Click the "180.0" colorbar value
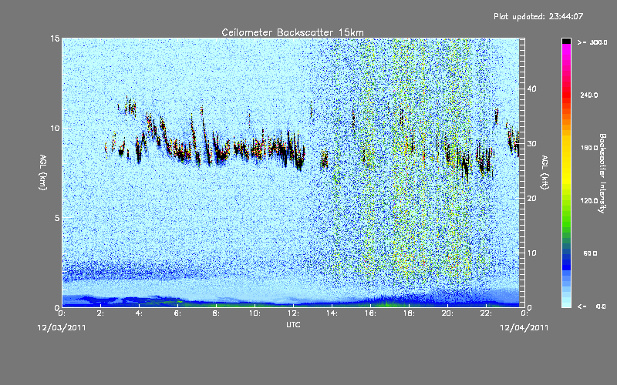Screen dimensions: 617x385 tap(589, 148)
